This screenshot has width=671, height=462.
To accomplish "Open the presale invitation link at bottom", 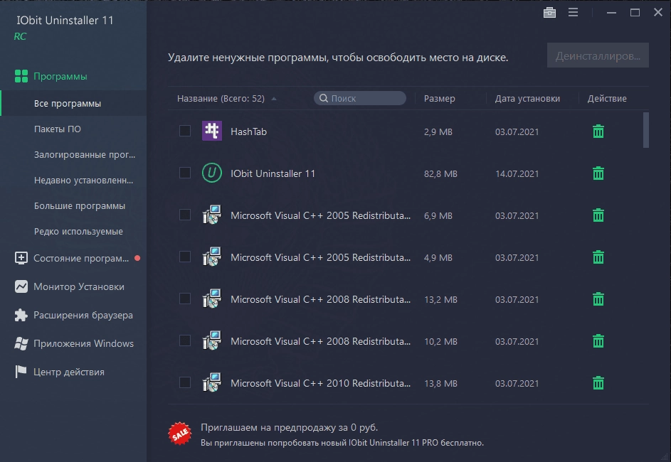I will [290, 427].
